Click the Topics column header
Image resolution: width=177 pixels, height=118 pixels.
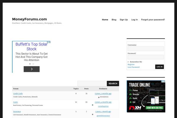76,88
